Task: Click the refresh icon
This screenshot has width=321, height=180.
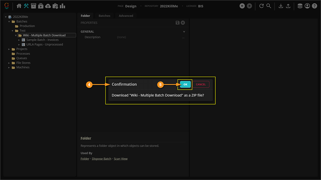Action: 261,6
